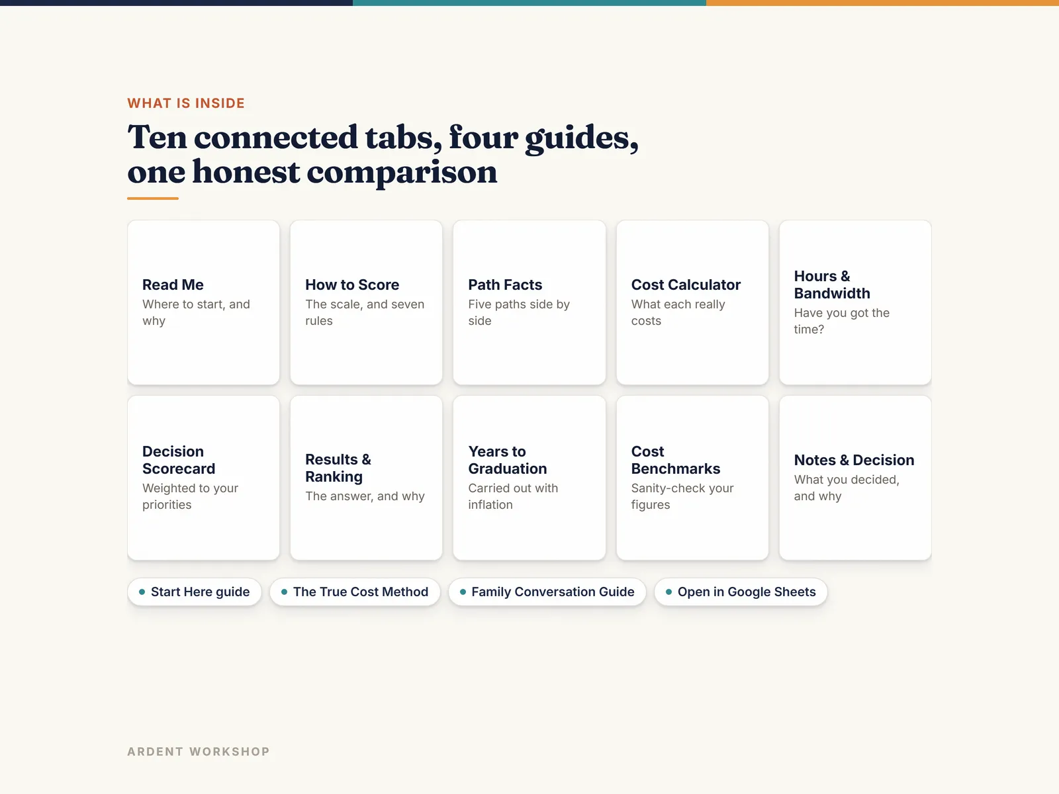Open the Read Me card
The height and width of the screenshot is (794, 1059).
[203, 302]
